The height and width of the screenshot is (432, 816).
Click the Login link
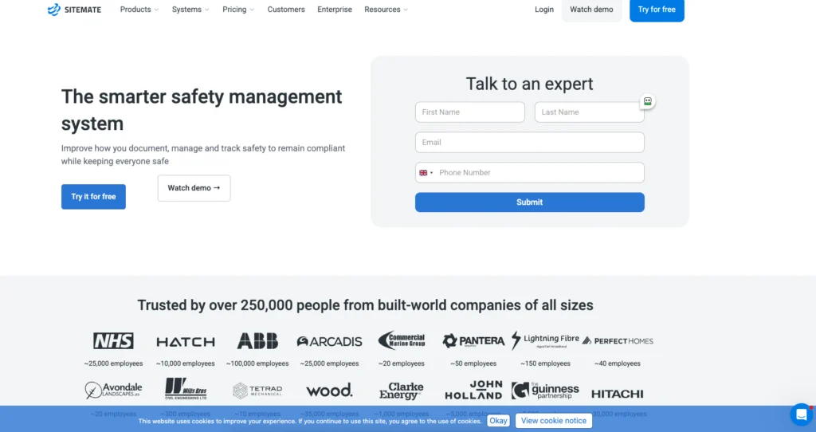544,10
